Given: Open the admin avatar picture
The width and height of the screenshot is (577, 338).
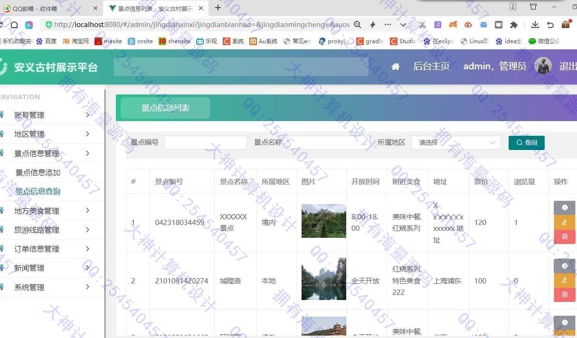Looking at the screenshot, I should pyautogui.click(x=543, y=66).
